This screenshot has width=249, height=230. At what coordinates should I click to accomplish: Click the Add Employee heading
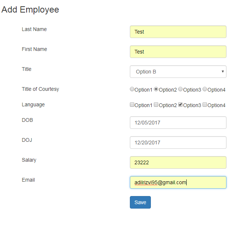tap(30, 10)
